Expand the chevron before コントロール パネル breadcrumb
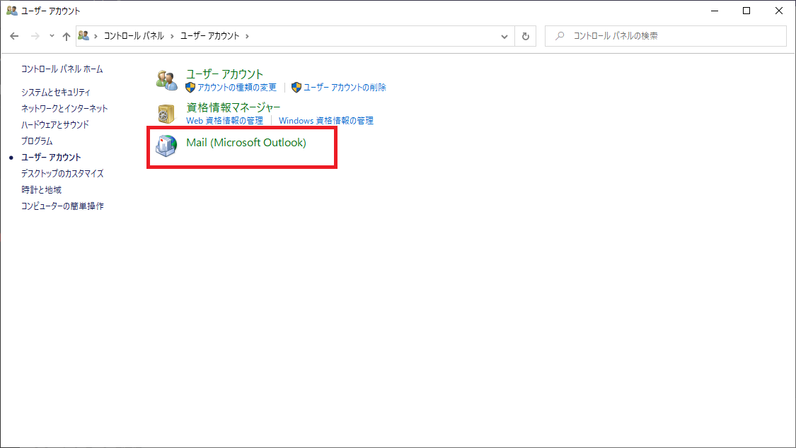 tap(96, 36)
